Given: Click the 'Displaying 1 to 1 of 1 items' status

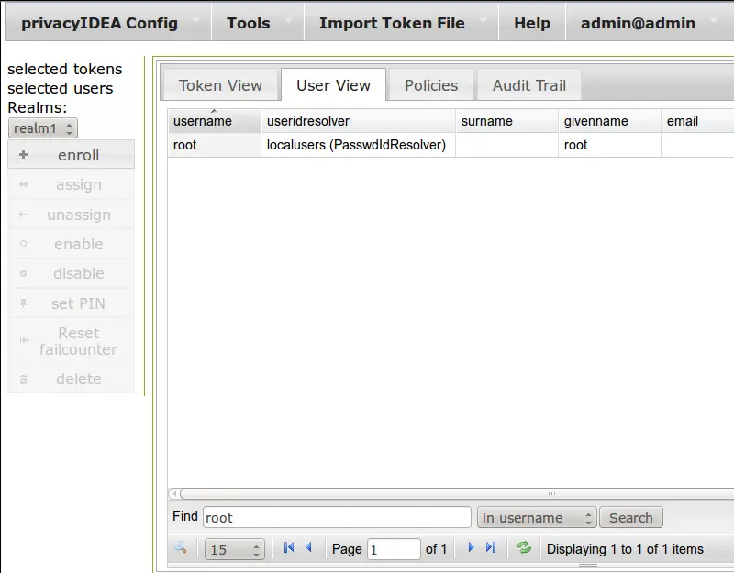Looking at the screenshot, I should point(625,549).
